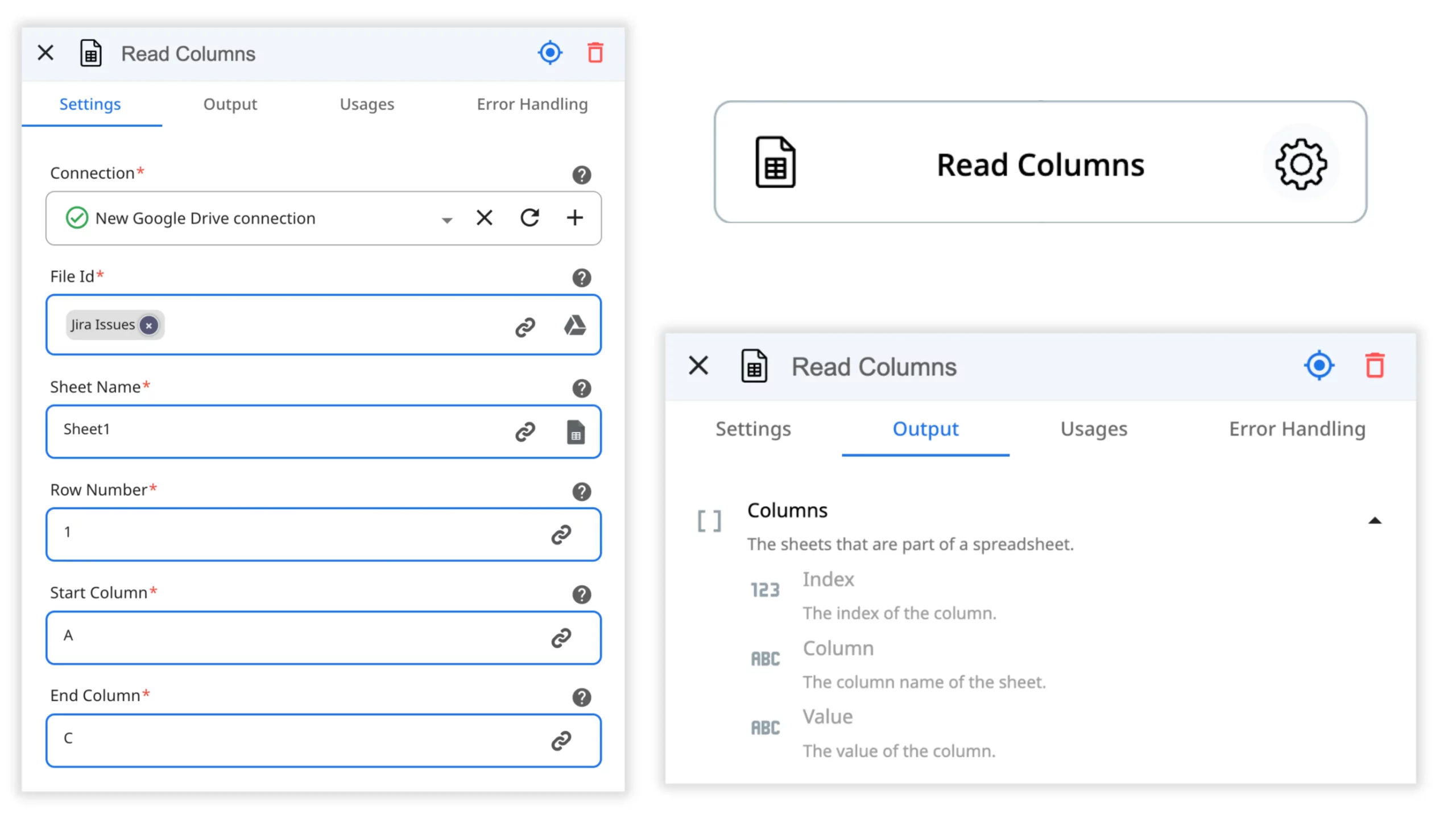Add new connection with plus icon
The image size is (1456, 819).
(x=574, y=218)
